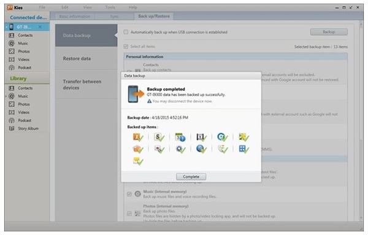Click the call log backed-up item icon
368x235 pixels.
point(223,149)
